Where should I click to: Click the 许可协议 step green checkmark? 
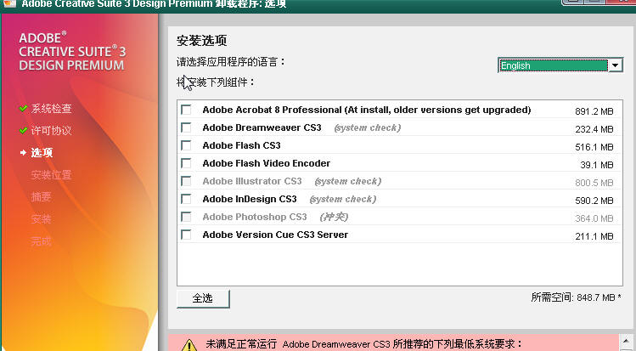coord(23,130)
